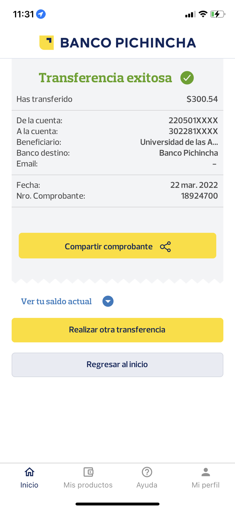Tap the location arrow status icon
The image size is (235, 510).
coord(41,14)
